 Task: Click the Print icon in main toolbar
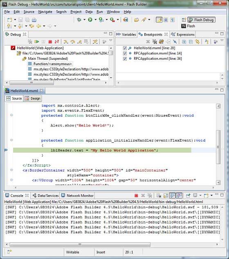pyautogui.click(x=34, y=20)
